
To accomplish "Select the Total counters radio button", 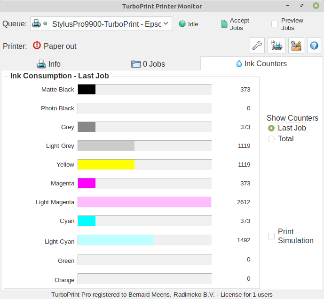I will (271, 139).
